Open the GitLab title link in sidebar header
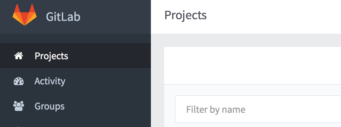Viewport: 341px width, 127px height. (63, 17)
